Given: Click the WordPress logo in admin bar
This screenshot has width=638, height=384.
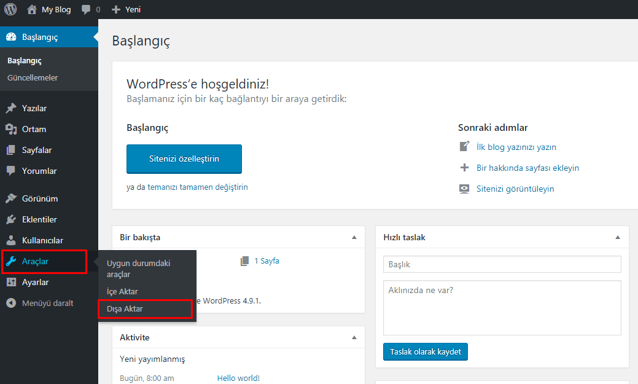Looking at the screenshot, I should click(10, 9).
